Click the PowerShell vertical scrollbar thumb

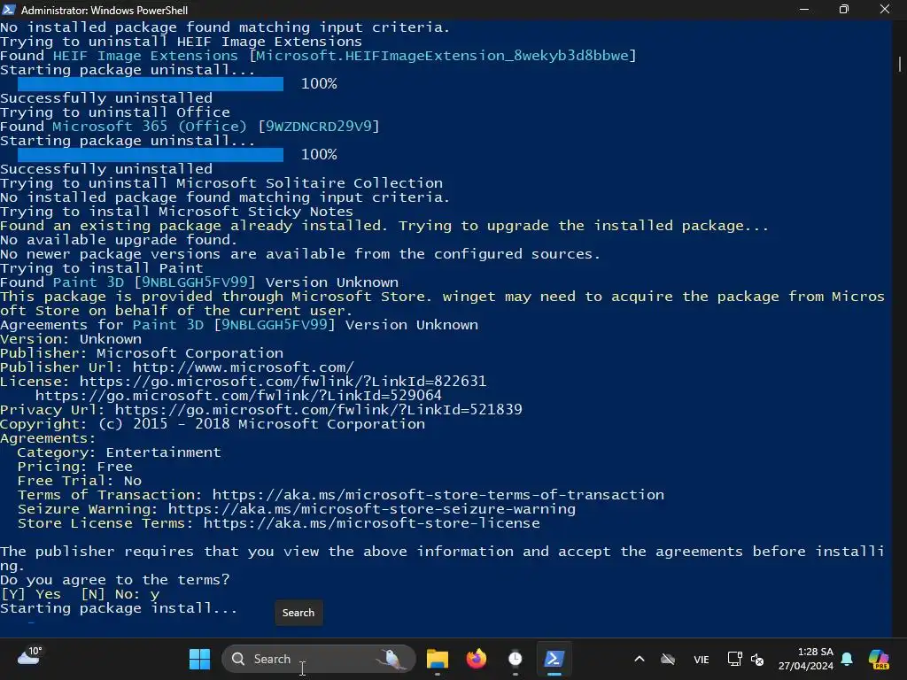tap(900, 64)
